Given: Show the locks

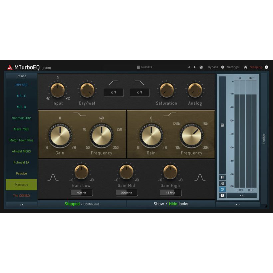Looking at the screenshot, I should point(158,204).
